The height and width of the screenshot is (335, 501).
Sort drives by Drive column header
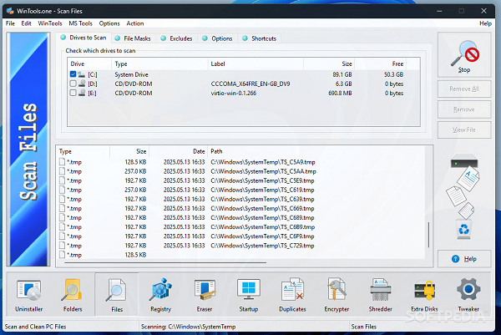pyautogui.click(x=90, y=63)
